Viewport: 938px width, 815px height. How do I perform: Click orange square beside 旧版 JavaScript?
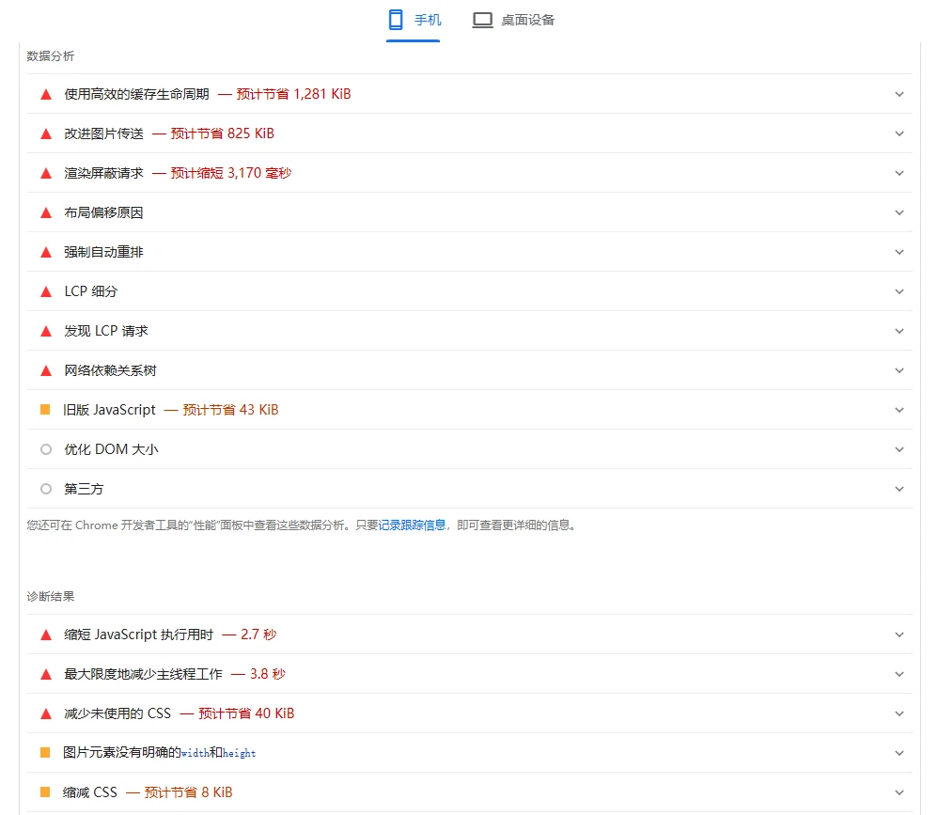[45, 410]
